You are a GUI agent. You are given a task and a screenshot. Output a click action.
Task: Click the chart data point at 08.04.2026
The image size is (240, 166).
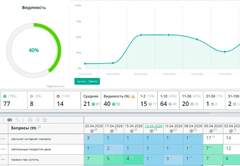(141, 35)
